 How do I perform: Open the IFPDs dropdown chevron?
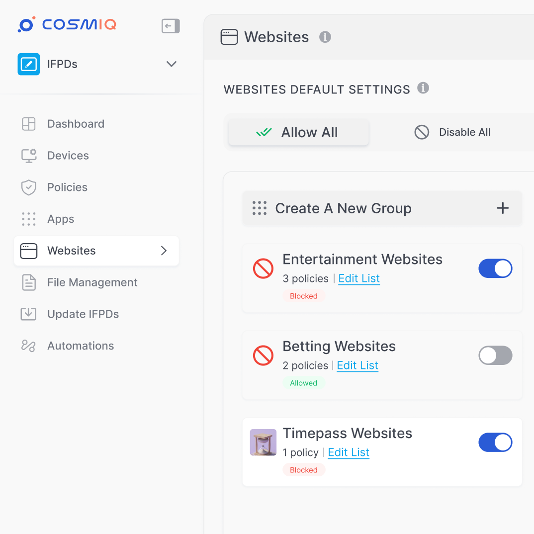coord(172,64)
